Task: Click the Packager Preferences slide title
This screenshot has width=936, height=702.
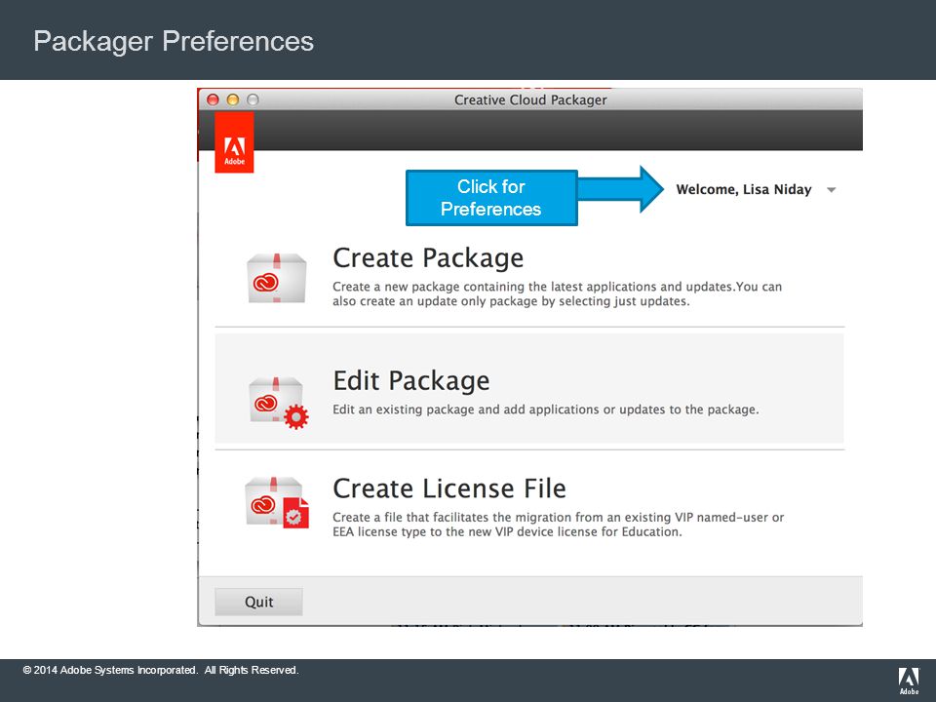Action: pos(174,41)
